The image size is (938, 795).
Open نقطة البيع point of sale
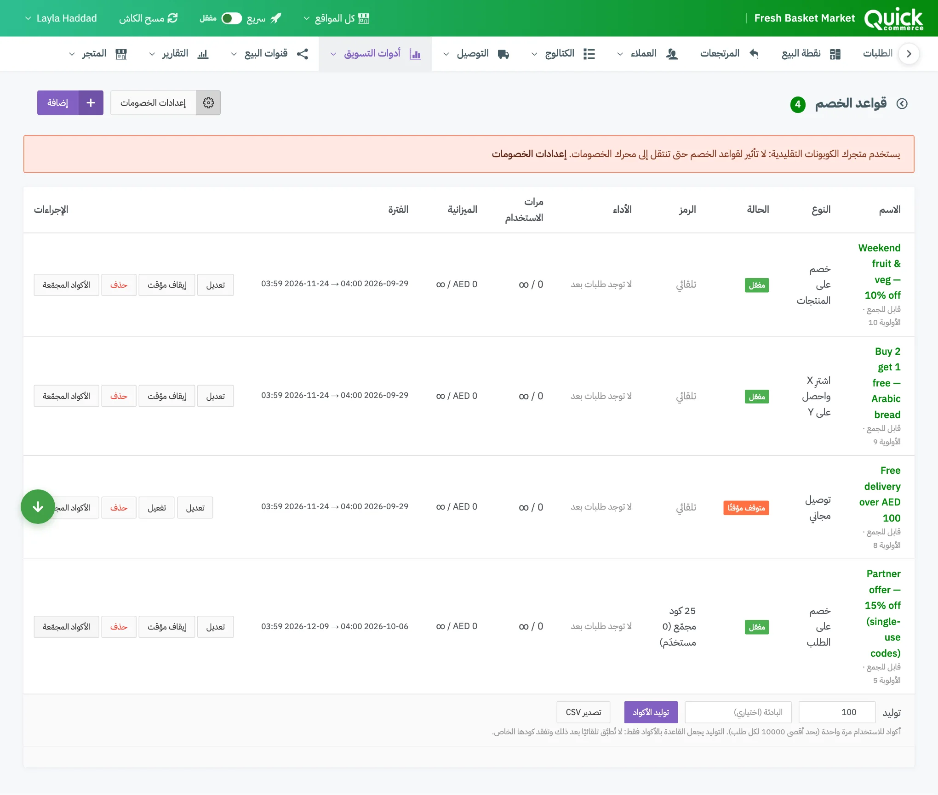tap(812, 54)
